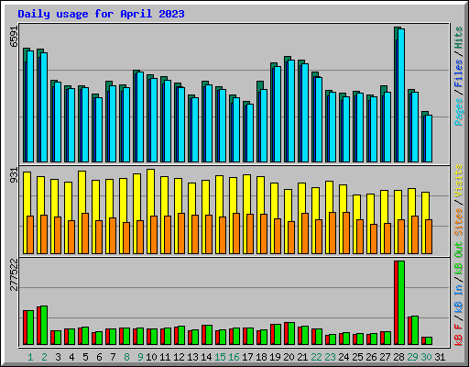Click the orange sites bar for day 23
Image resolution: width=469 pixels, height=367 pixels.
(333, 233)
